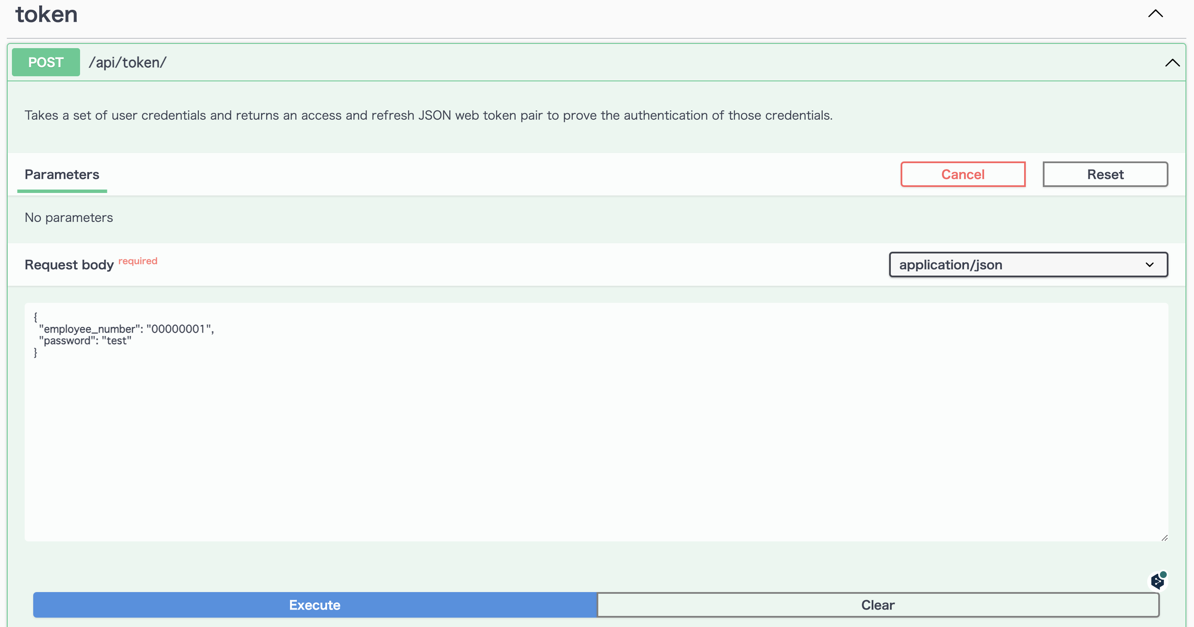Click the Clear button
The image size is (1194, 627).
click(878, 605)
